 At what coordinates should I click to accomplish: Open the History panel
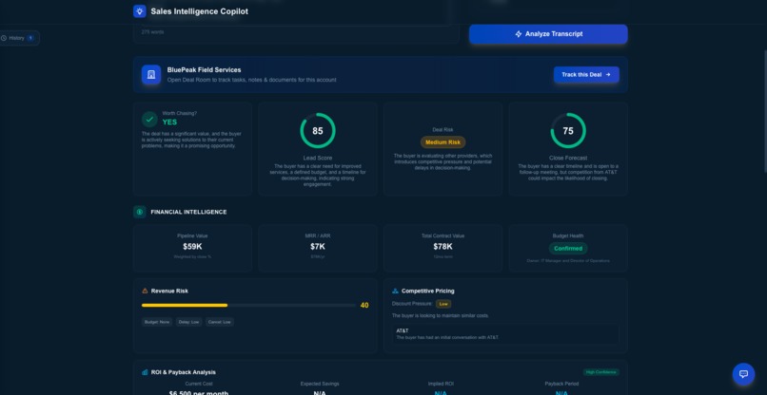(18, 38)
